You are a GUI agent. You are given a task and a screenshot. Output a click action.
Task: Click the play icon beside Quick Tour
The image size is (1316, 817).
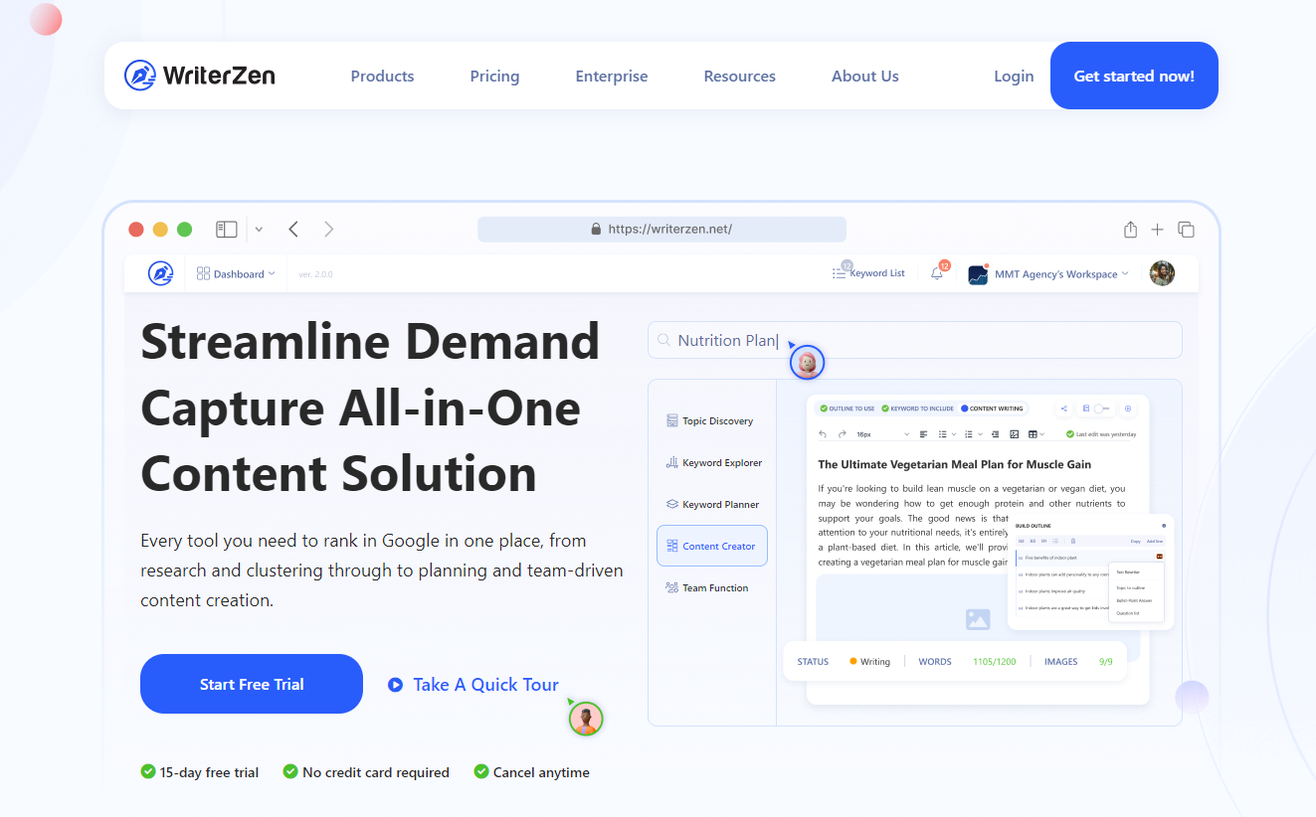pos(395,684)
